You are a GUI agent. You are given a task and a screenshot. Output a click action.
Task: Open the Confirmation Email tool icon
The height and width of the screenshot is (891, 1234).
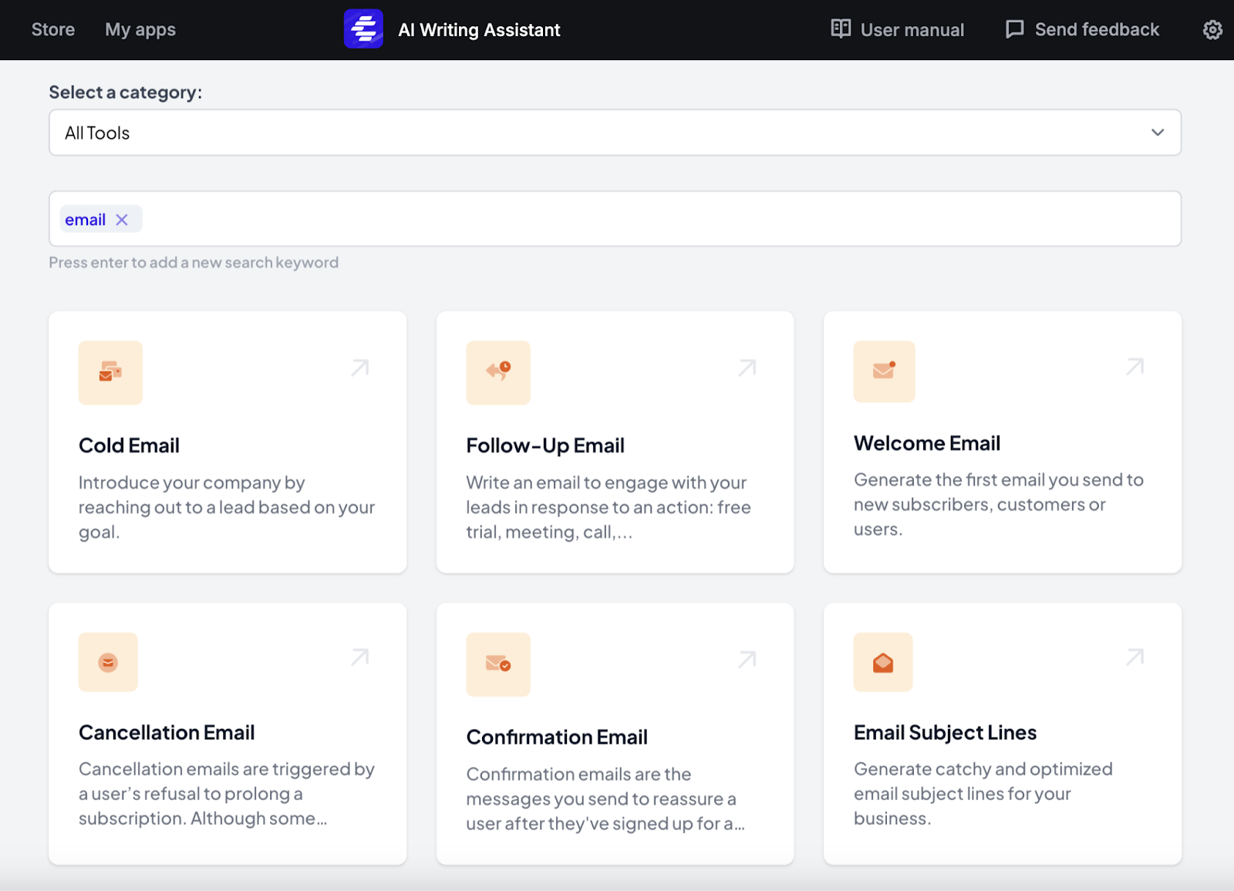(498, 664)
